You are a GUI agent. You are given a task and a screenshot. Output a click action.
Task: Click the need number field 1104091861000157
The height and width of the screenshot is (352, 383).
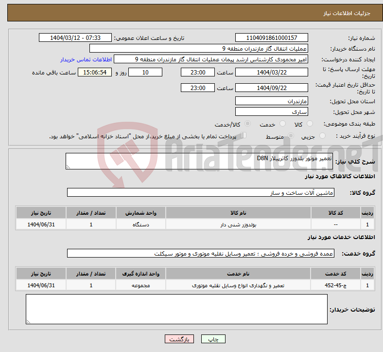(271, 37)
